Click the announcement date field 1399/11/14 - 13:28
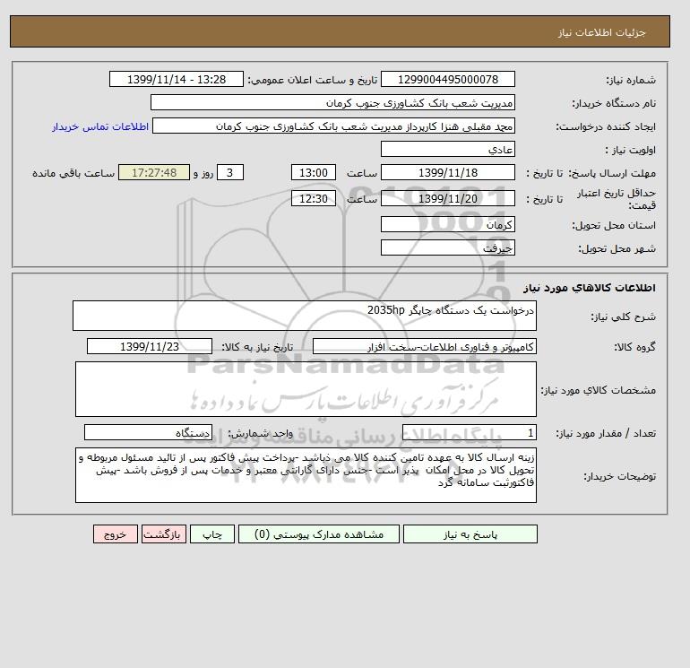Viewport: 690px width, 668px height. click(176, 79)
